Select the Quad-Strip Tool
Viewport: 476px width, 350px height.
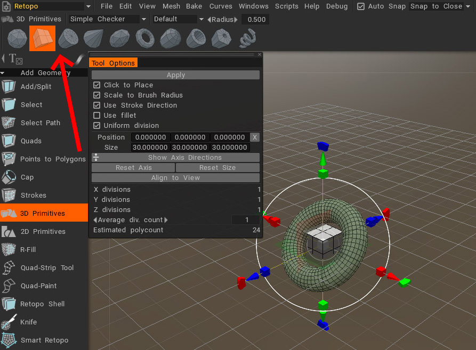[47, 267]
